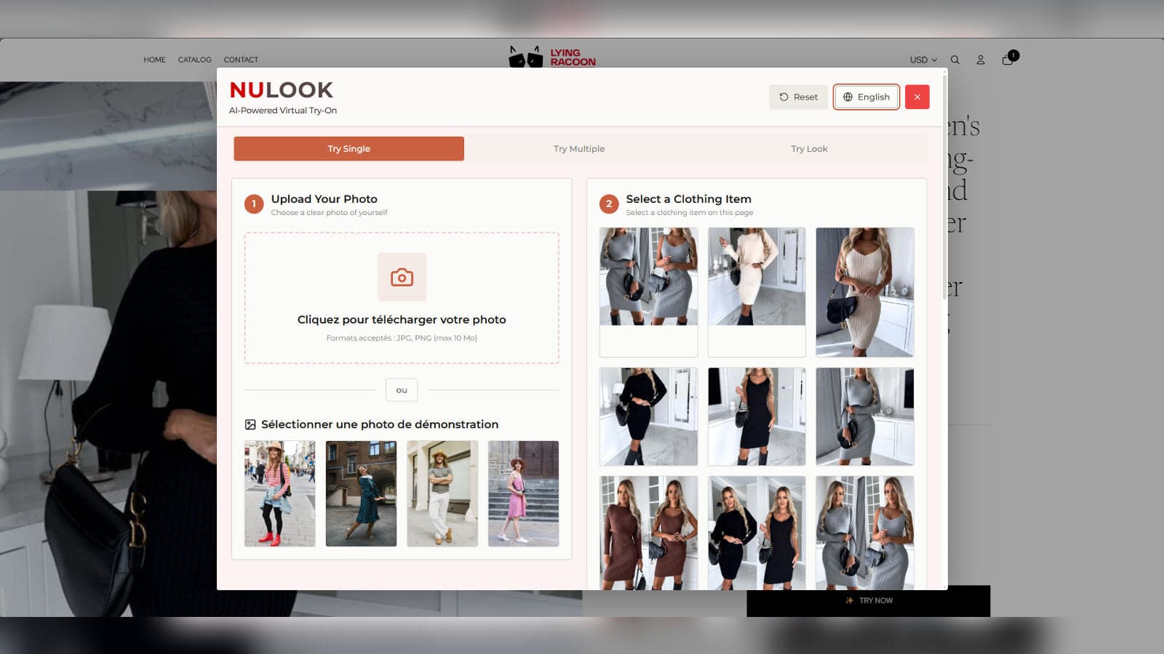Click 'Cliquez pour télécharger votre photo' upload area
Screen dimensions: 1164x654
coord(402,298)
